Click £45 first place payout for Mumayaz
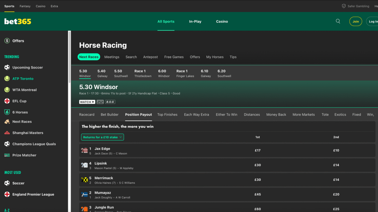 tap(258, 194)
